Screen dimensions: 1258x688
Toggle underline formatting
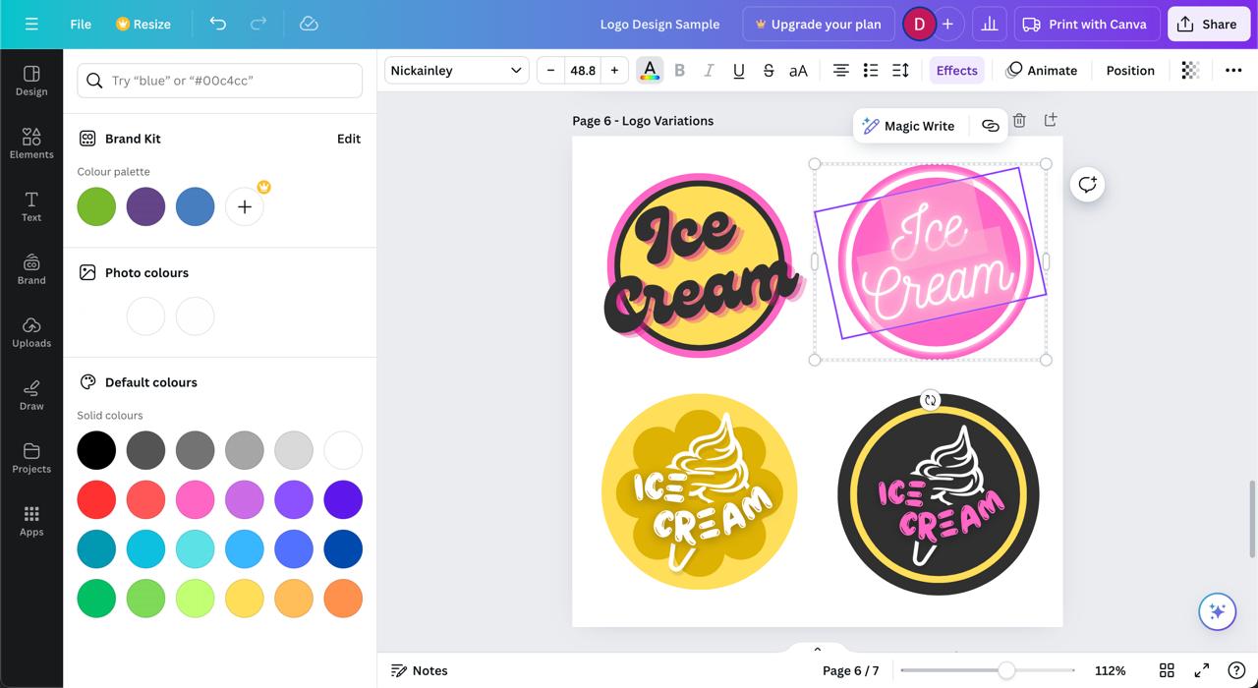point(738,70)
